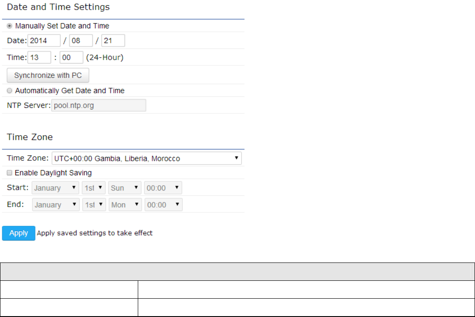475x317 pixels.
Task: Select Automatically Get Date and Time radio
Action: coord(9,91)
